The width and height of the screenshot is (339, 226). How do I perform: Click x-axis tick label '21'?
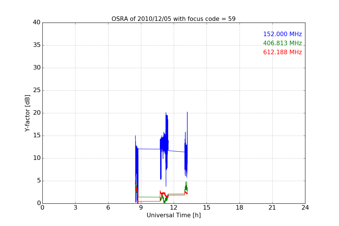[272, 207]
